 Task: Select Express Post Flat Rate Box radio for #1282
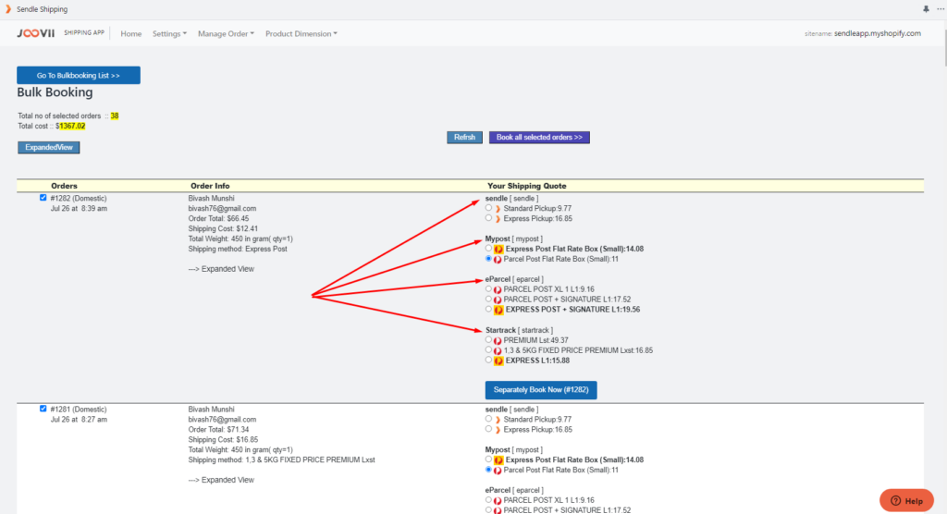pos(488,248)
